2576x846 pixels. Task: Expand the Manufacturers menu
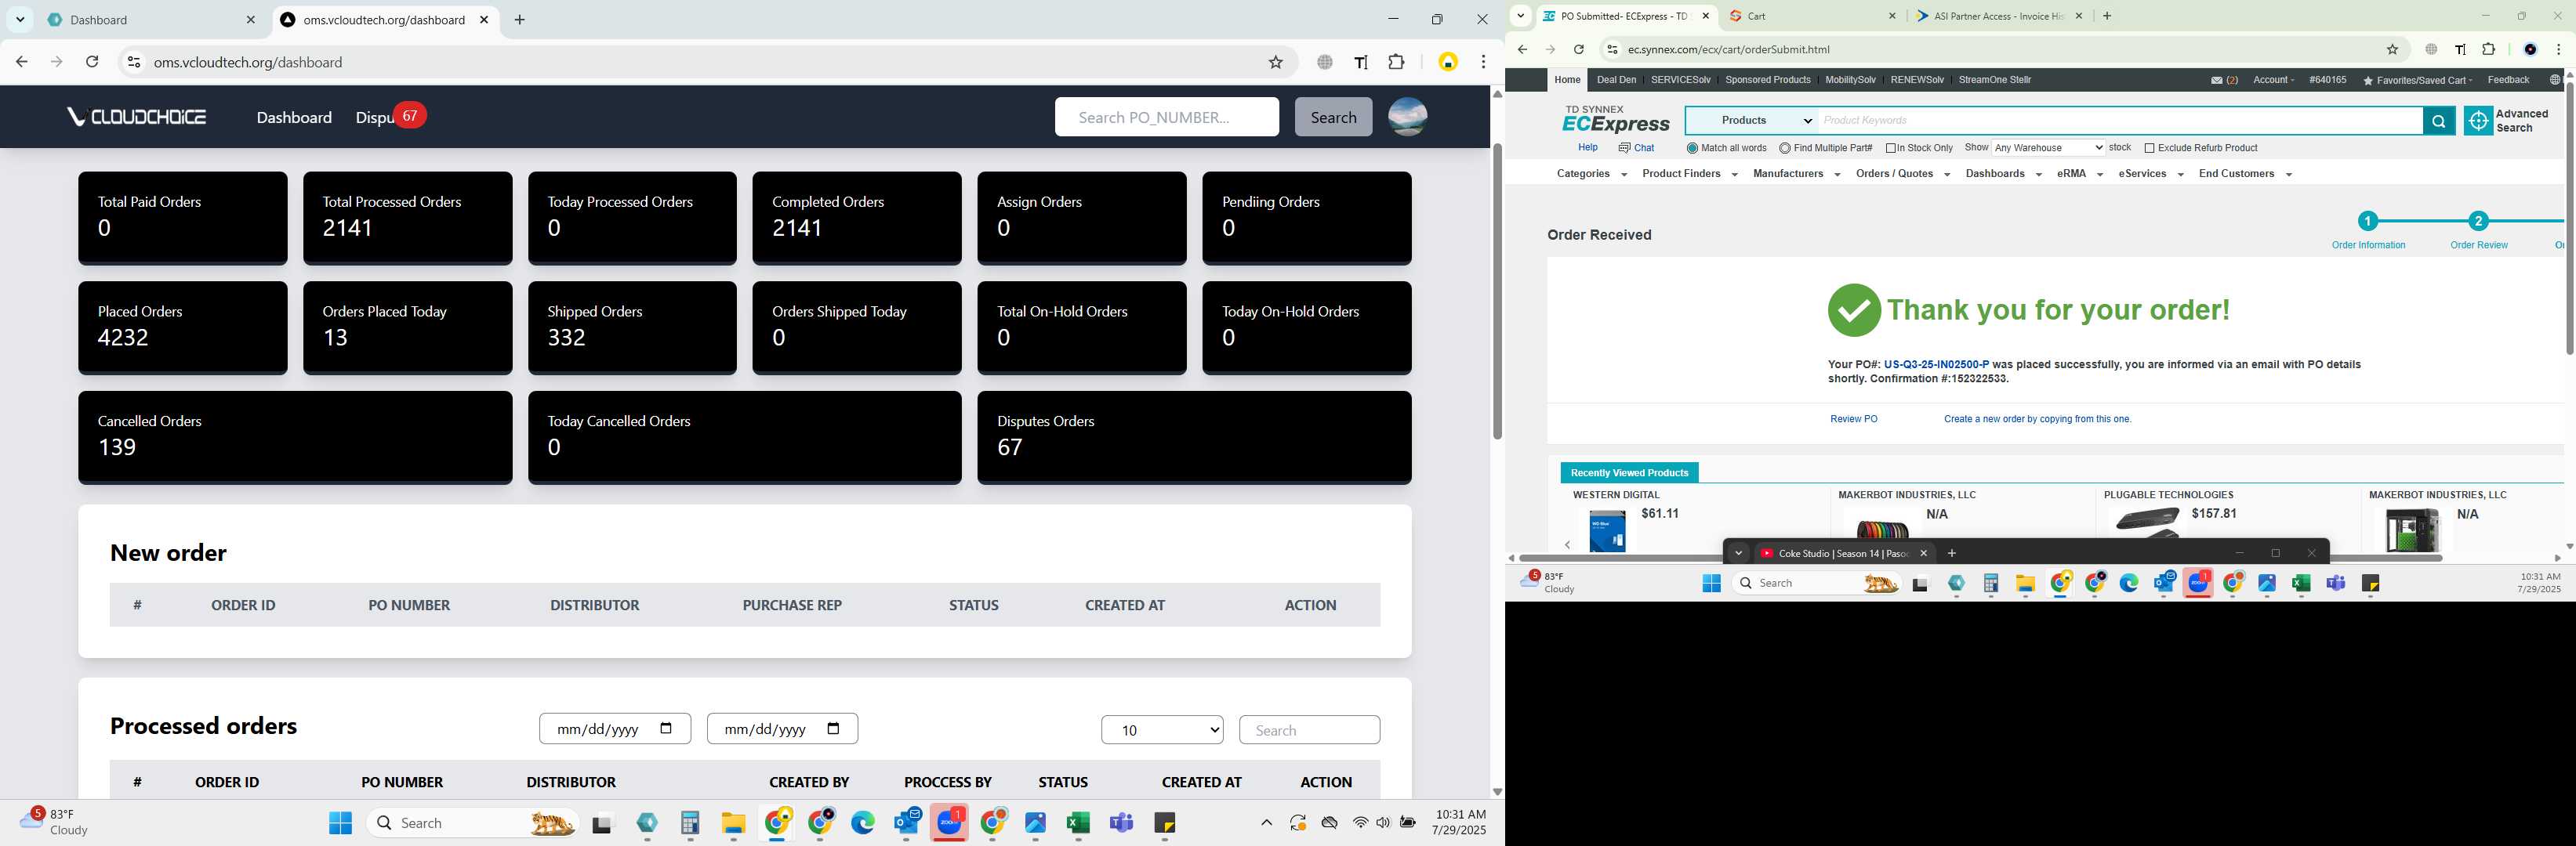1796,174
